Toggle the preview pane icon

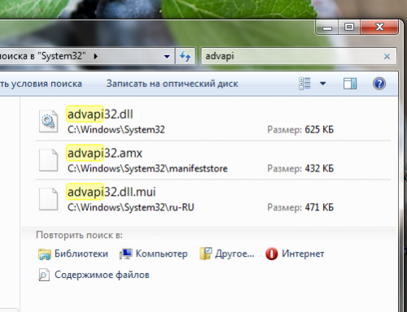[350, 84]
